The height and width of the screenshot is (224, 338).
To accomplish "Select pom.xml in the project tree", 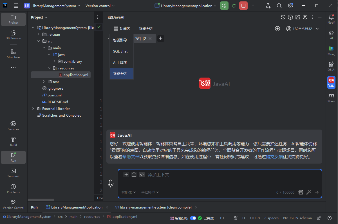I will pos(54,95).
